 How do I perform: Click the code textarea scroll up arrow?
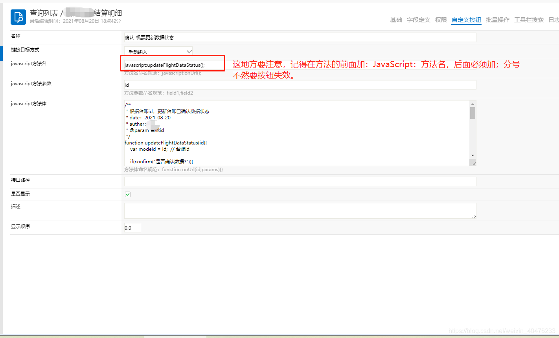(473, 104)
